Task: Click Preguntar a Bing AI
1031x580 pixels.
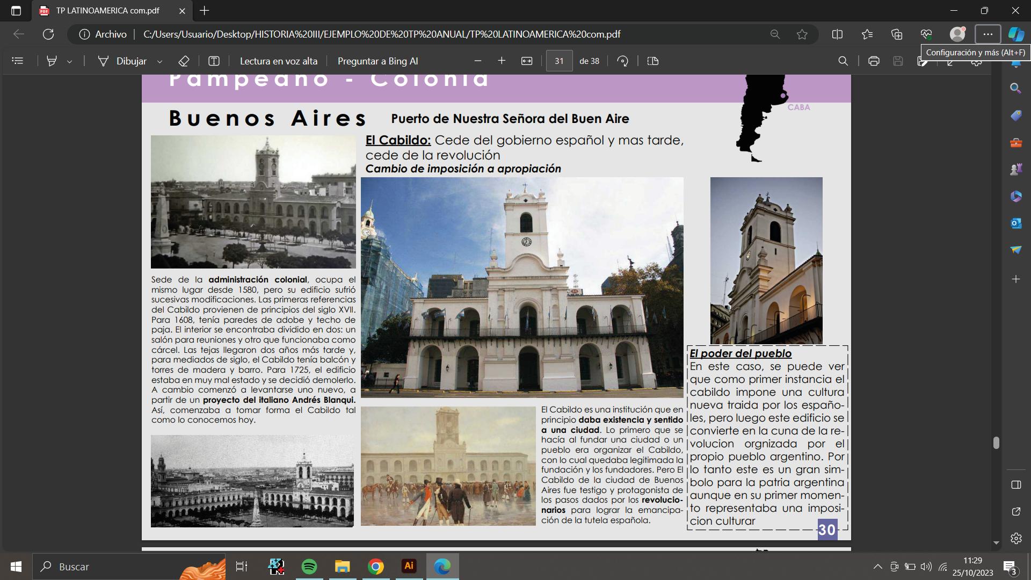Action: click(377, 61)
